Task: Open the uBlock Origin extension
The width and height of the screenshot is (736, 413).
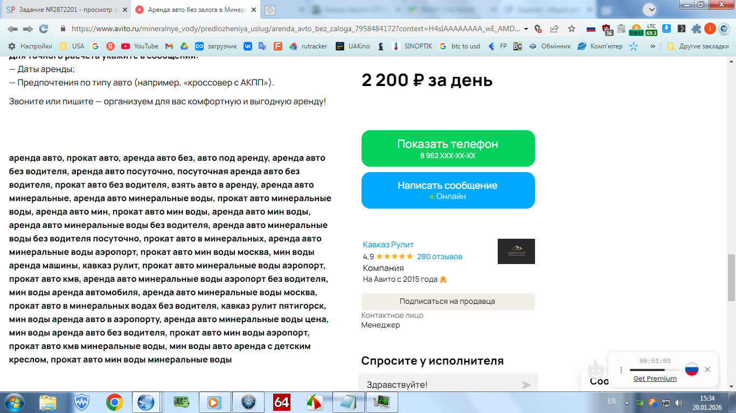Action: (x=607, y=29)
